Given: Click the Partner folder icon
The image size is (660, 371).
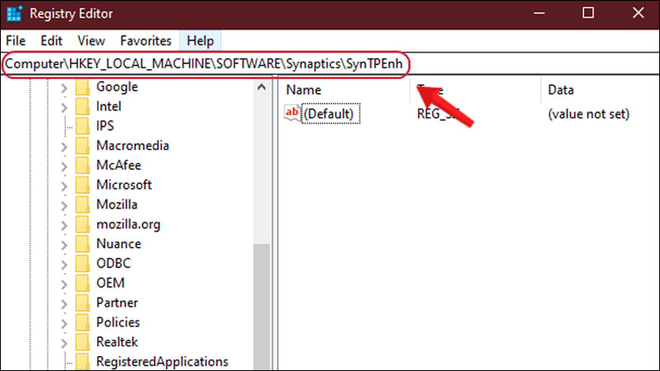Looking at the screenshot, I should point(82,303).
